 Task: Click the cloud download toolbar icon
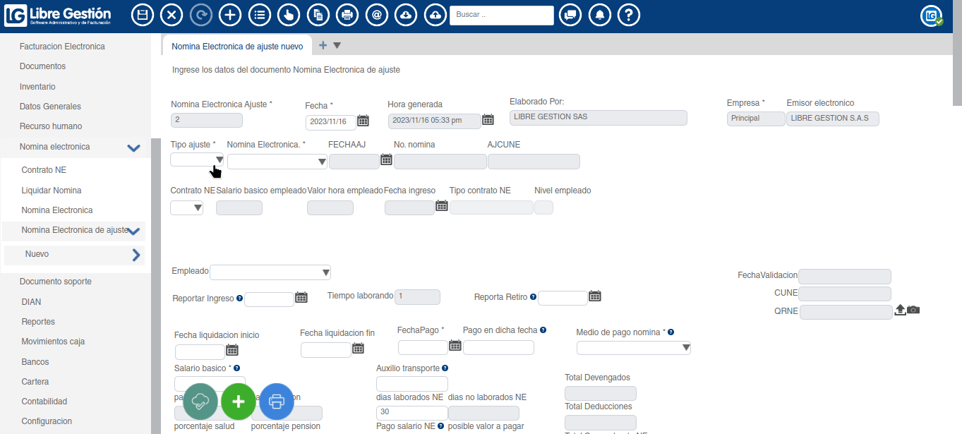(406, 14)
